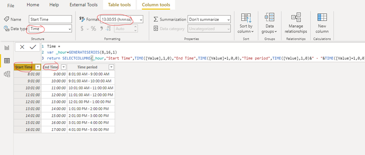Open the External Tools tab
Image resolution: width=365 pixels, height=155 pixels.
click(x=84, y=5)
